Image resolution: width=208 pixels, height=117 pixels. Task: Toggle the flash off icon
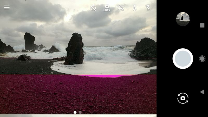[x=148, y=8]
